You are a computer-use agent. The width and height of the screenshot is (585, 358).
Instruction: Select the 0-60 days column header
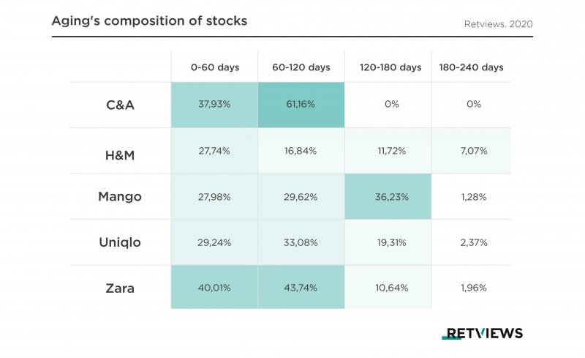pos(214,67)
